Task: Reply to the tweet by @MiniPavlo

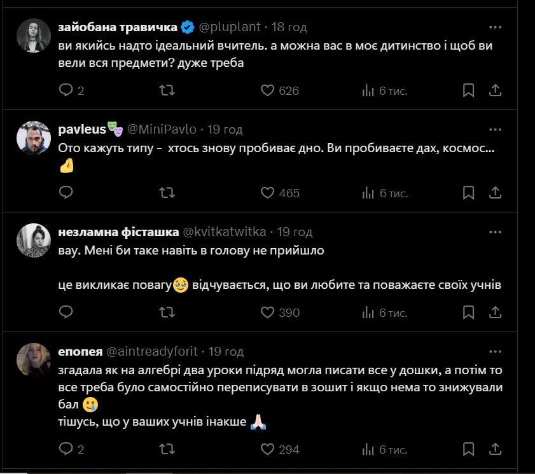Action: 66,193
